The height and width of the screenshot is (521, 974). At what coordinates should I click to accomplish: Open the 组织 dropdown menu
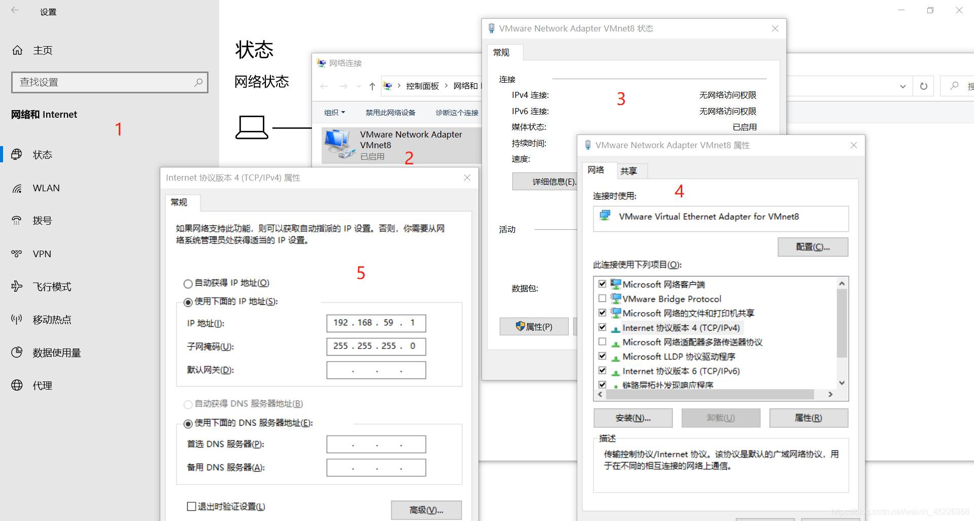[x=335, y=113]
